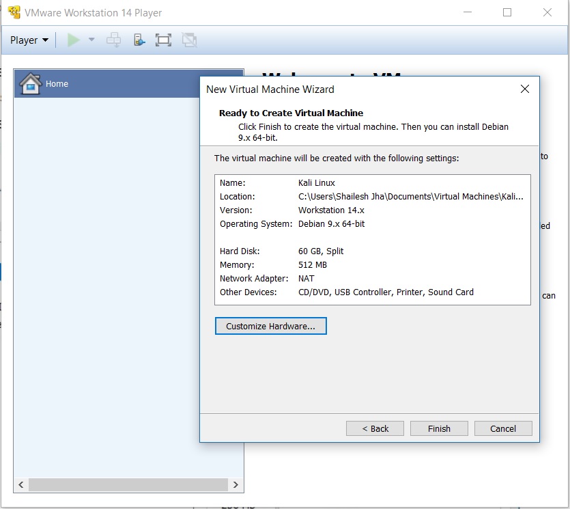
Task: Click the 'Kali Linux' name value
Action: [x=316, y=183]
